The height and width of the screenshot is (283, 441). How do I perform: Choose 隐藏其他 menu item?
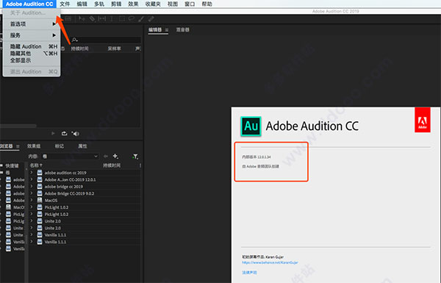pos(32,54)
